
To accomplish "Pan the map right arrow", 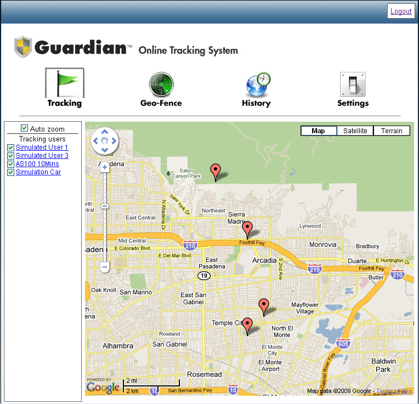I will click(114, 141).
